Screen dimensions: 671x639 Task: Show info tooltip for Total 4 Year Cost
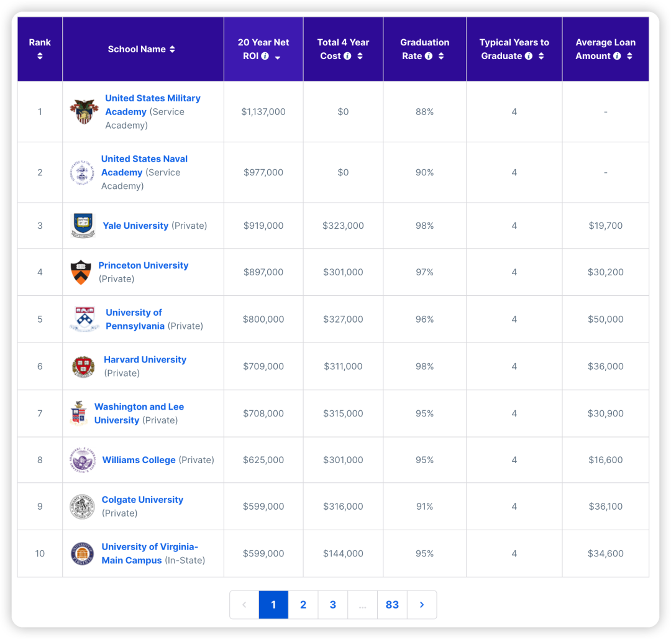tap(347, 56)
